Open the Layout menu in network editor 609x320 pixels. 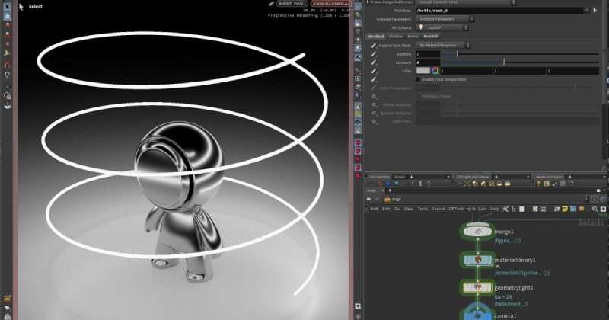(438, 208)
